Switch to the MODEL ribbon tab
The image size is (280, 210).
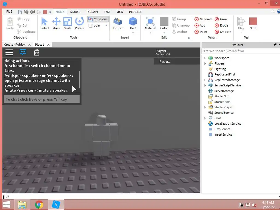tap(75, 12)
